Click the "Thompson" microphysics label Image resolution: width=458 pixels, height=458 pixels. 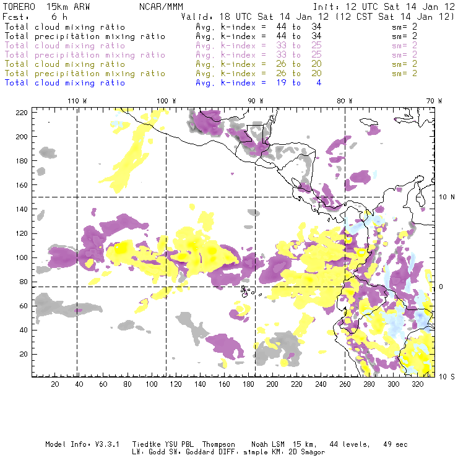[218, 444]
